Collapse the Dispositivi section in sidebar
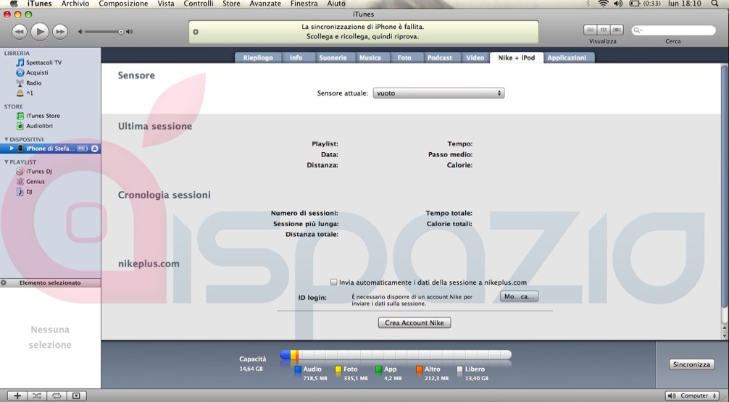The height and width of the screenshot is (402, 729). (7, 139)
